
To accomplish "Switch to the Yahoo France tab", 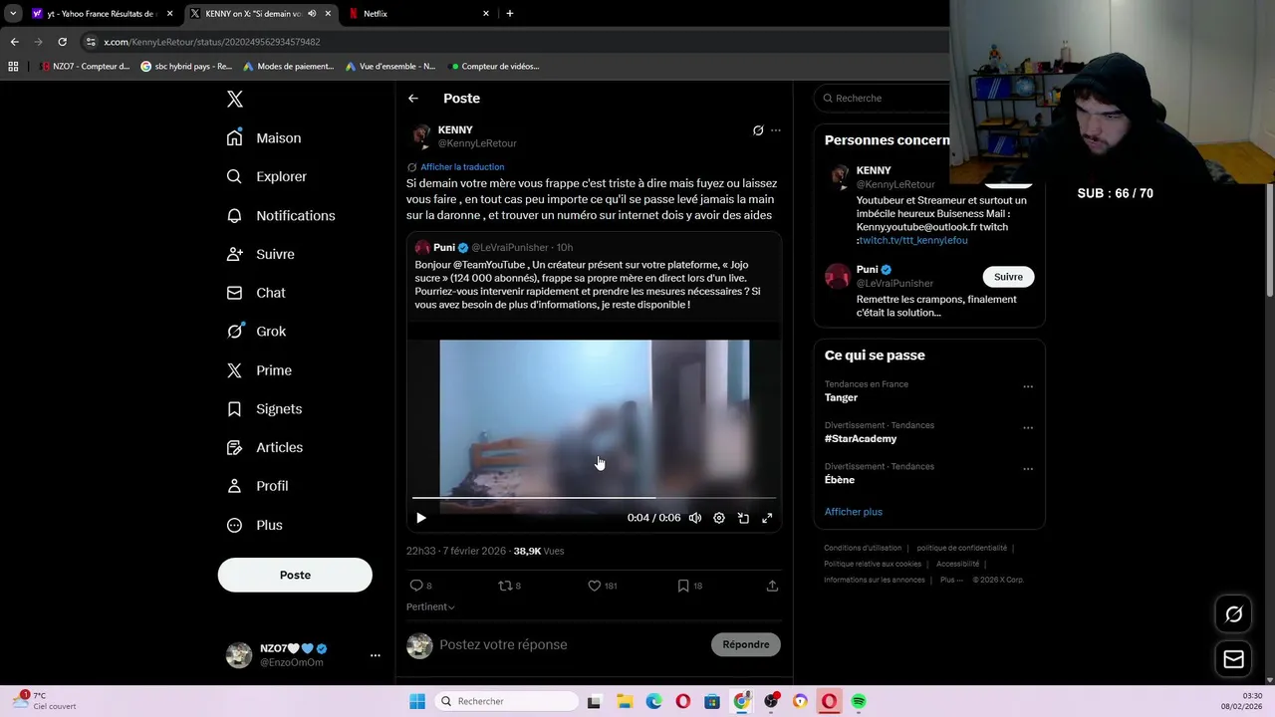I will pyautogui.click(x=102, y=14).
